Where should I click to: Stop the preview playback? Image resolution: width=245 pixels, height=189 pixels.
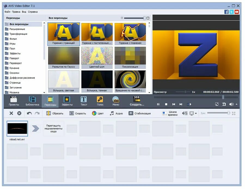[x=166, y=104]
